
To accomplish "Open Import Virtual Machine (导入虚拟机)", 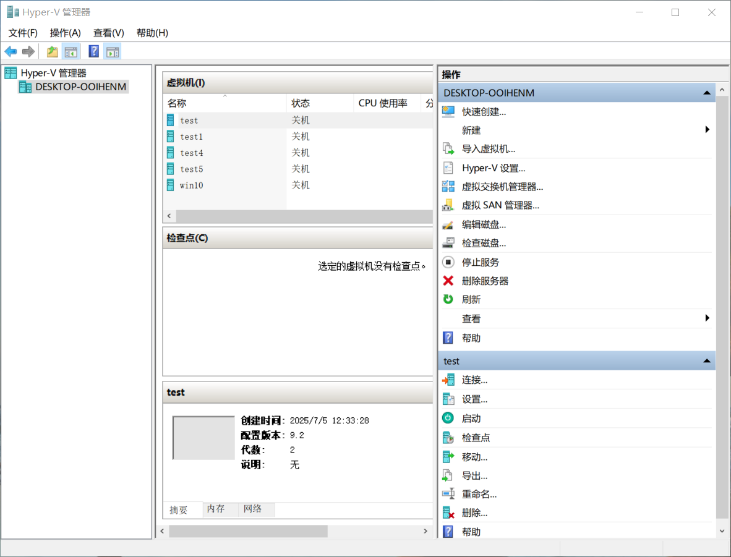I will pos(488,149).
